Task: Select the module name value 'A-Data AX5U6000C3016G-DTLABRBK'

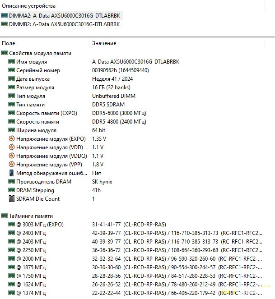Action: [x=136, y=62]
